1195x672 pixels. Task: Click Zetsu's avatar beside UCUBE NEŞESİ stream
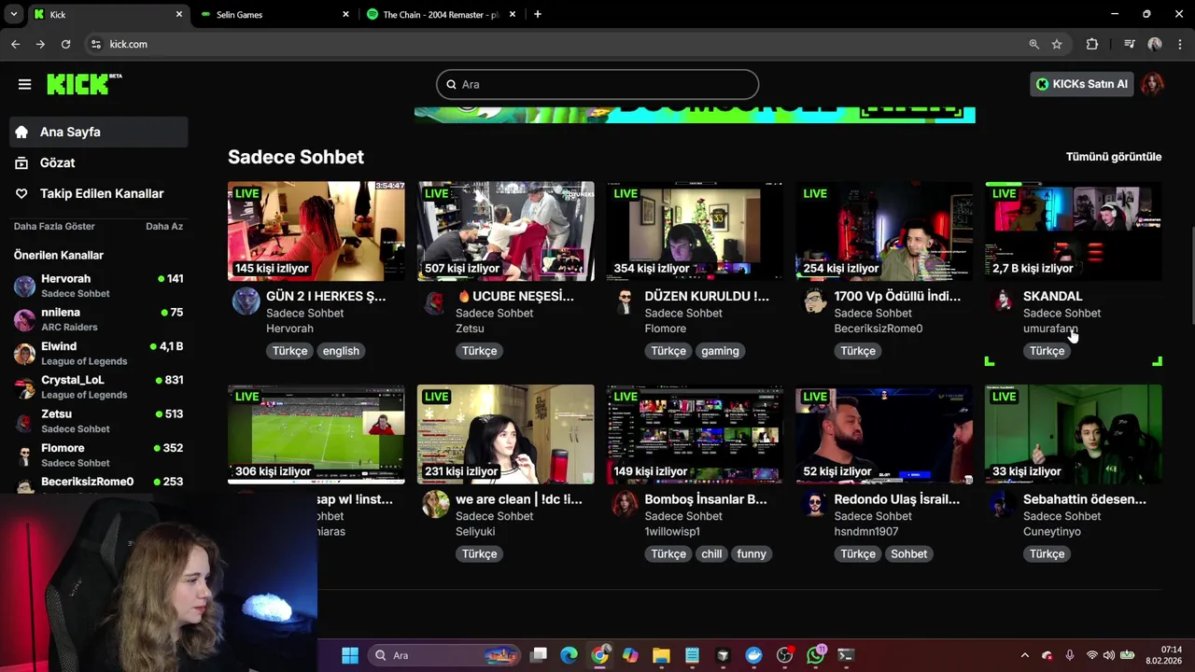coord(435,301)
